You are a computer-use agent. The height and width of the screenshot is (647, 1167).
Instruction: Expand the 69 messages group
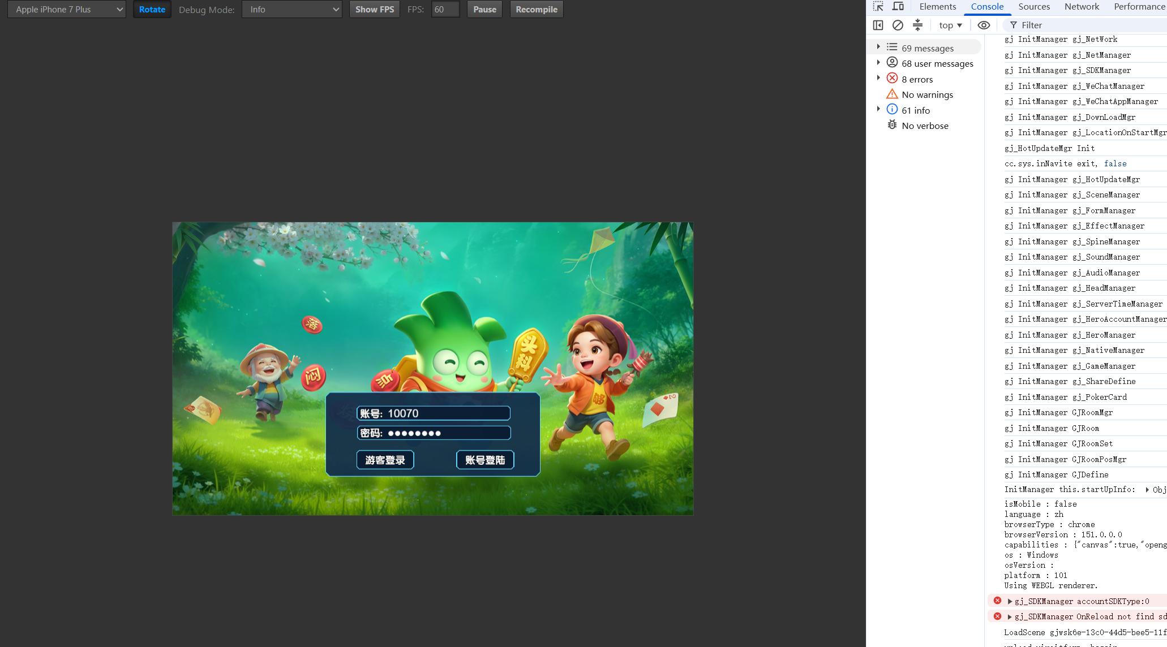coord(878,48)
